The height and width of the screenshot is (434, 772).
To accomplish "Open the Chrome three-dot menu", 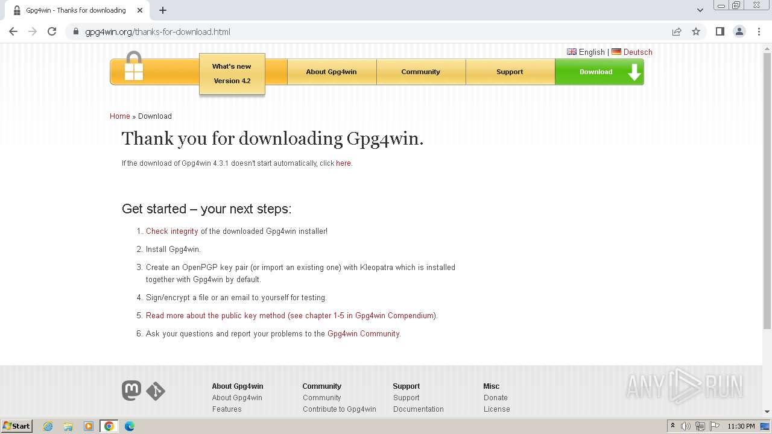I will [x=759, y=31].
